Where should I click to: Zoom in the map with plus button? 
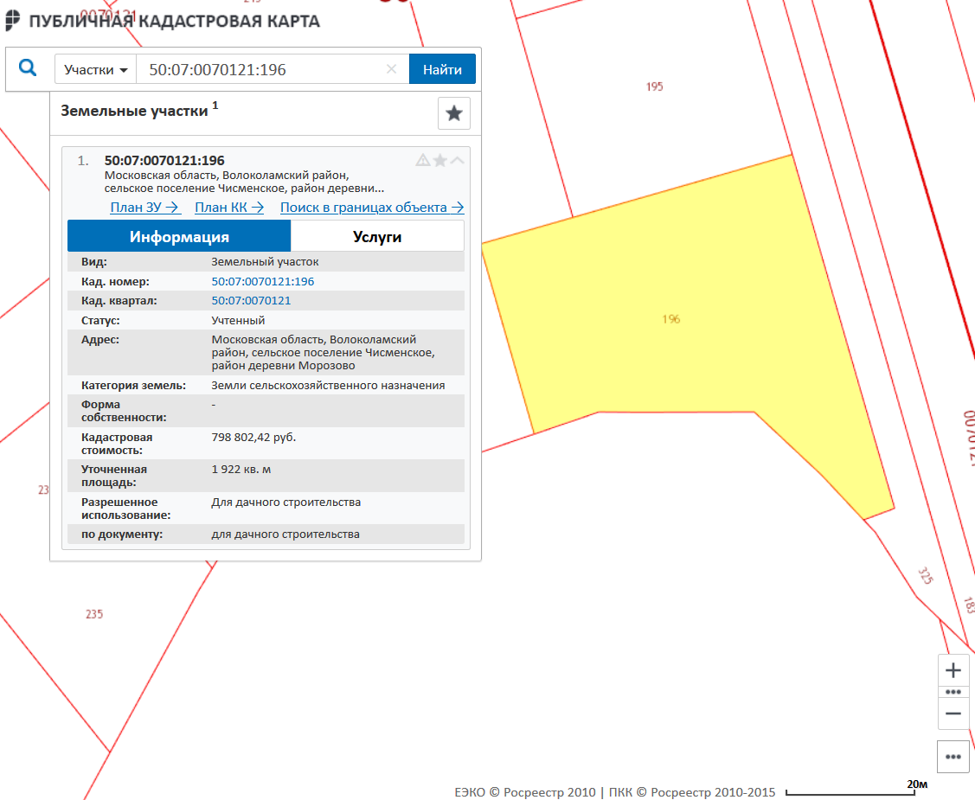pyautogui.click(x=953, y=670)
